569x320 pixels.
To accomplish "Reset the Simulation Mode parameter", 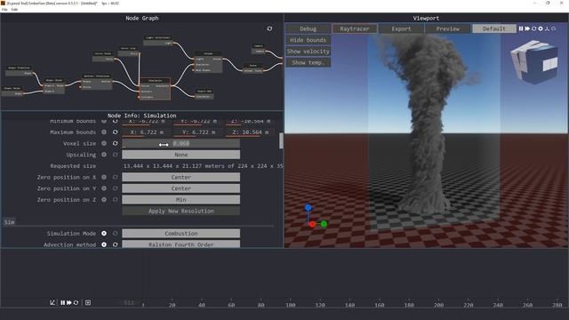I will tap(115, 233).
